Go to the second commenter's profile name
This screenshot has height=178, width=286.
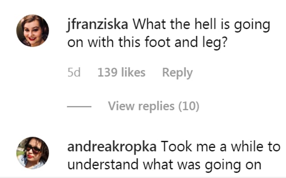[112, 147]
